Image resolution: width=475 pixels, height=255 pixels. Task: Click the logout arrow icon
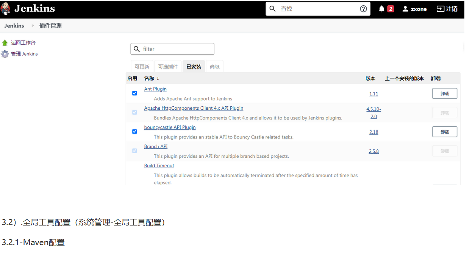coord(440,9)
